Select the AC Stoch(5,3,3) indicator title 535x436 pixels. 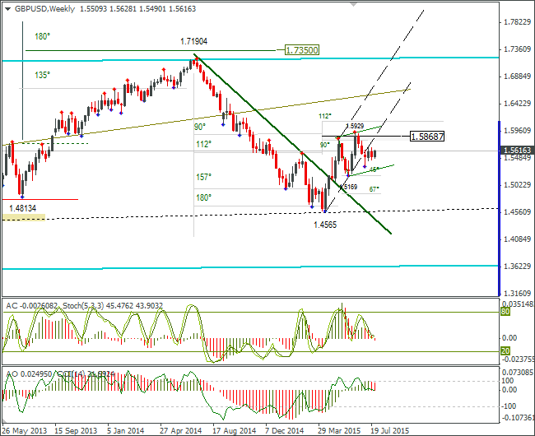coord(84,305)
